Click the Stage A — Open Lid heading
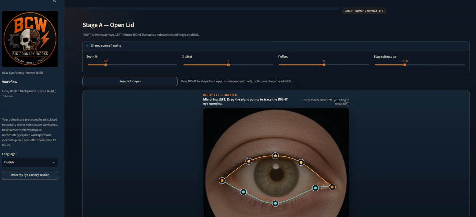476x217 pixels. point(108,25)
